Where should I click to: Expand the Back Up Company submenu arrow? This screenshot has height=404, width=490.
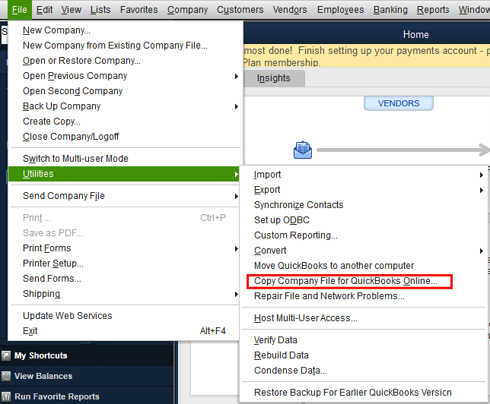point(237,106)
